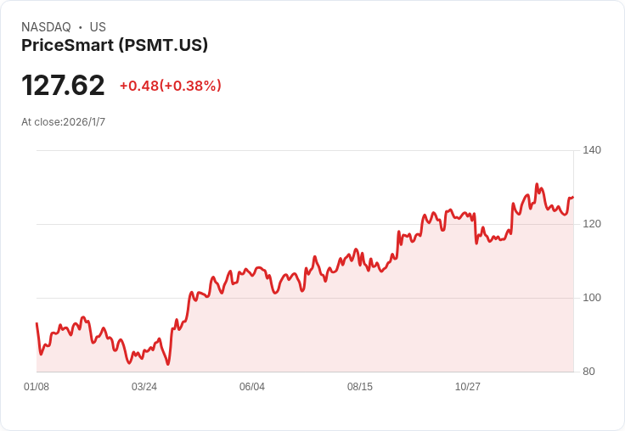This screenshot has width=625, height=431.
Task: Click the shaded area beneath the chart line
Action: [340, 331]
